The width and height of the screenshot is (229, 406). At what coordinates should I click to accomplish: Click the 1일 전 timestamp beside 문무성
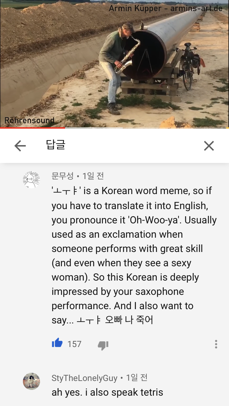(x=93, y=176)
